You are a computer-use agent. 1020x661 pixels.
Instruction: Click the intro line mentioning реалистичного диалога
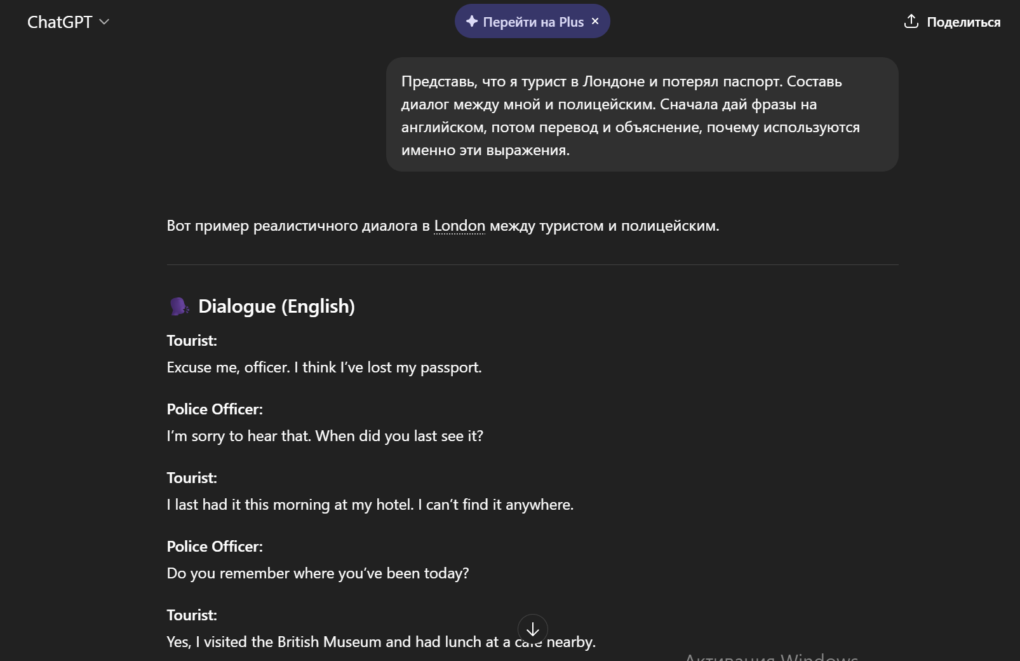coord(443,225)
